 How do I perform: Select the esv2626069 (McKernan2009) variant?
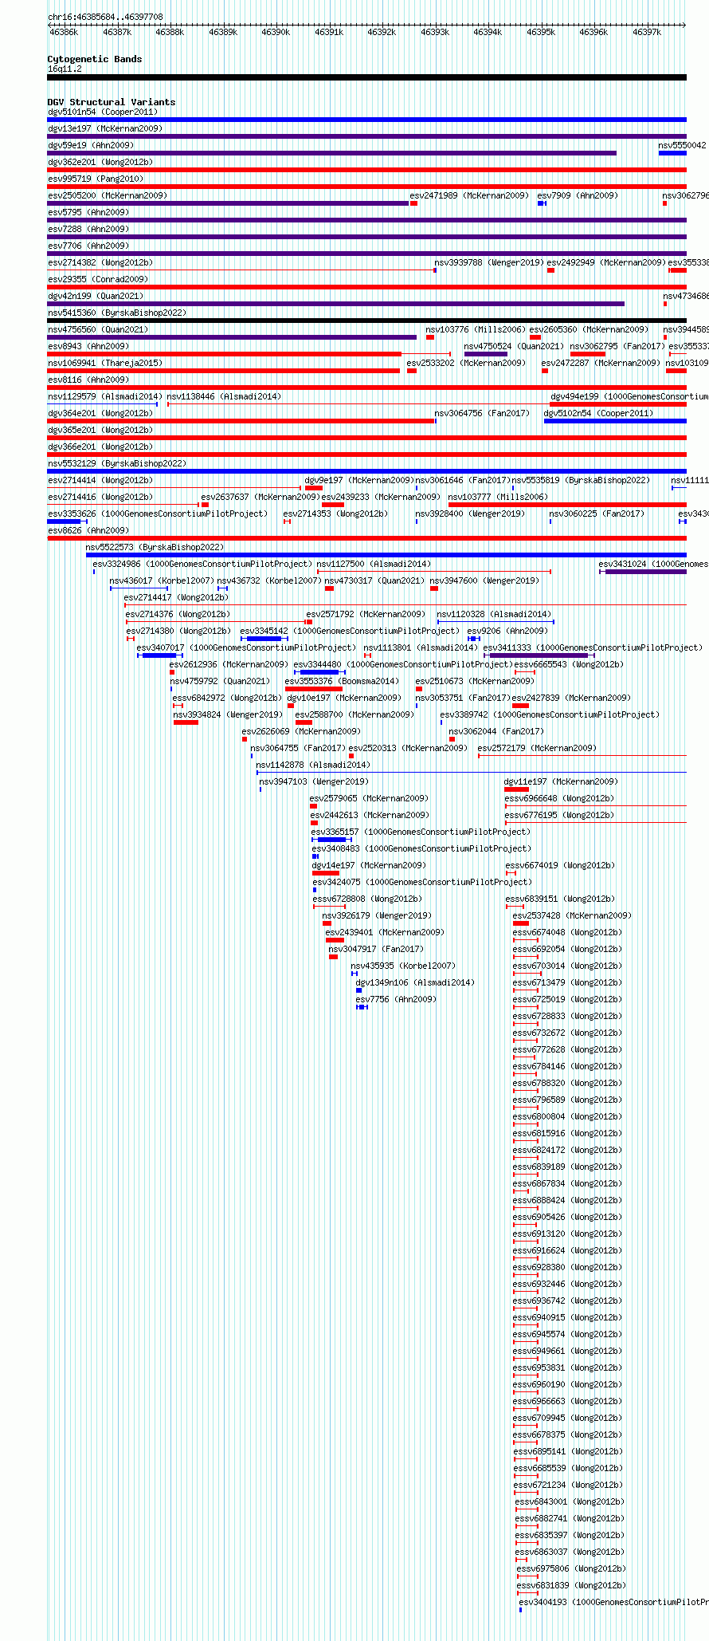pos(301,731)
